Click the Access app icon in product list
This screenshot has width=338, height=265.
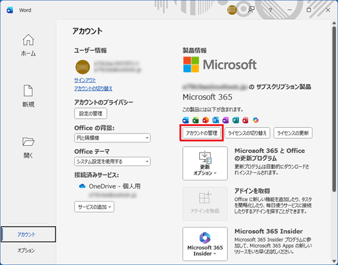click(x=246, y=120)
